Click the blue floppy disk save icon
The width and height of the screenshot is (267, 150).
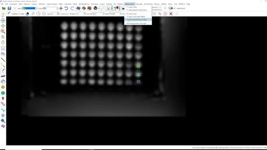pos(9,8)
